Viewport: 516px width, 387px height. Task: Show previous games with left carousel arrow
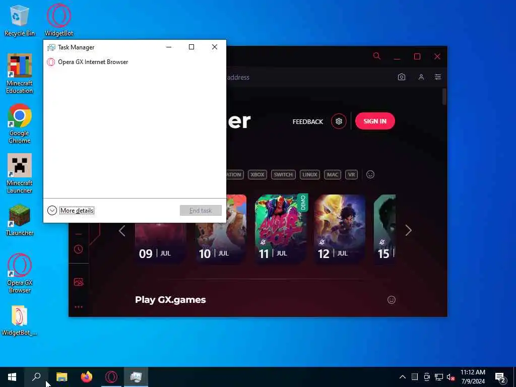click(x=122, y=231)
